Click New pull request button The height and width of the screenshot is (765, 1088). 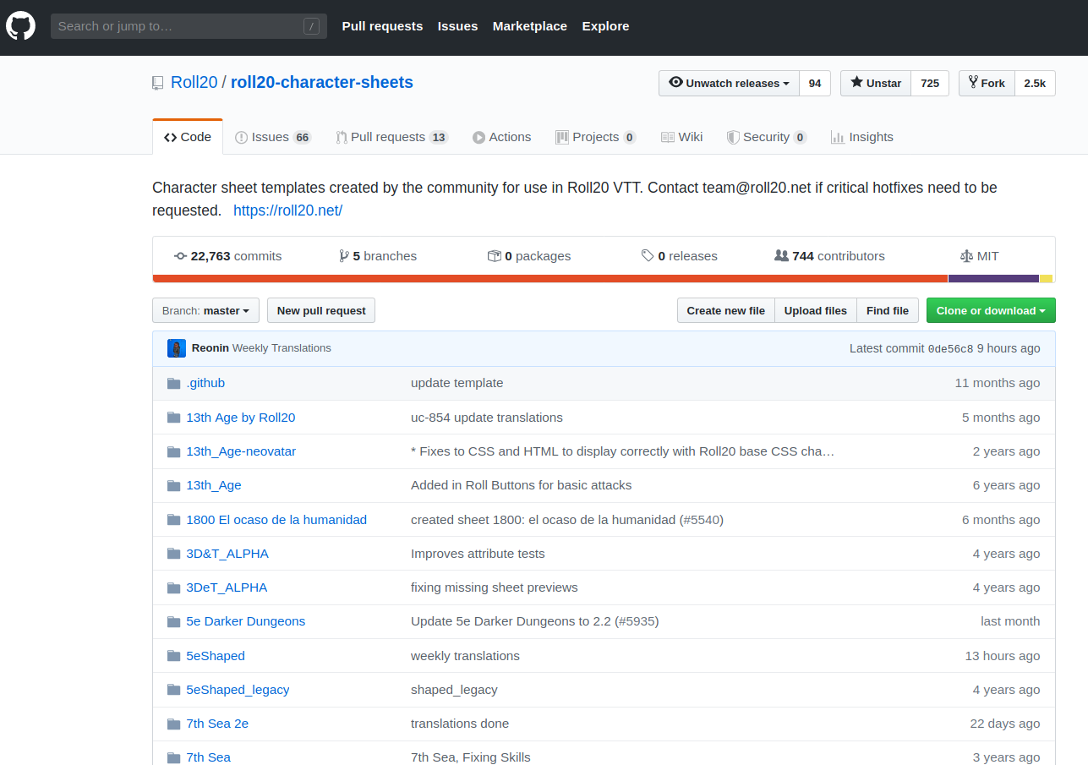point(321,310)
